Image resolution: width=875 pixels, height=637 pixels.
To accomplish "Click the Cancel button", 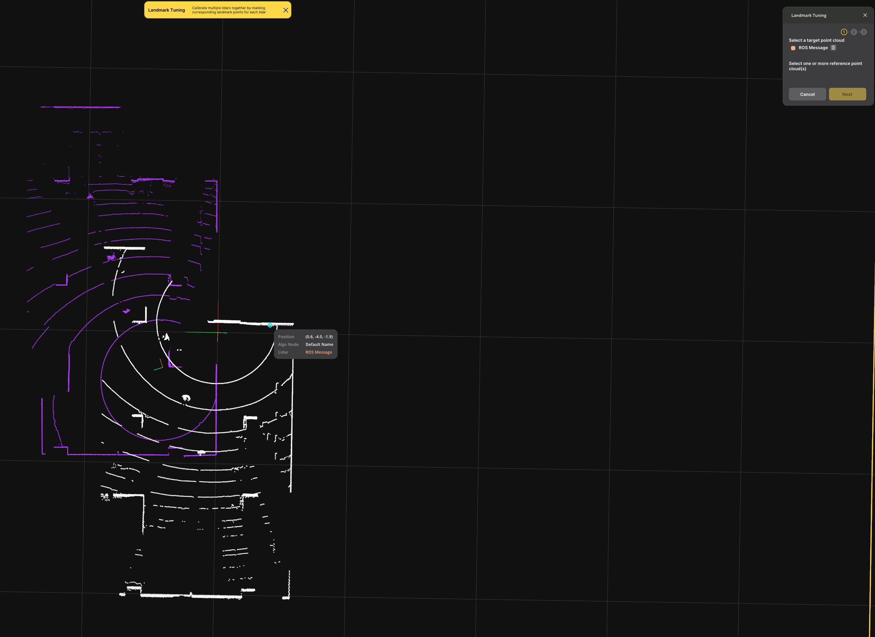I will (808, 94).
